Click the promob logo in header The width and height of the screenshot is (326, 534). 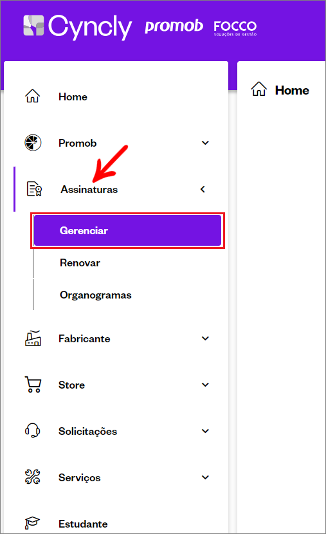(x=174, y=27)
